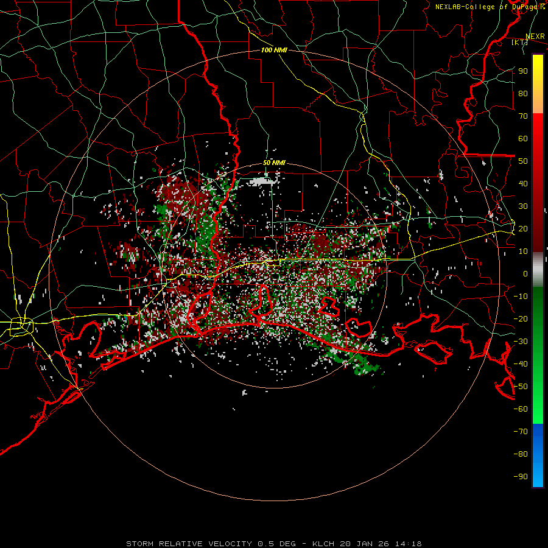Click the -60 value on velocity scale
The height and width of the screenshot is (548, 548).
pyautogui.click(x=521, y=409)
